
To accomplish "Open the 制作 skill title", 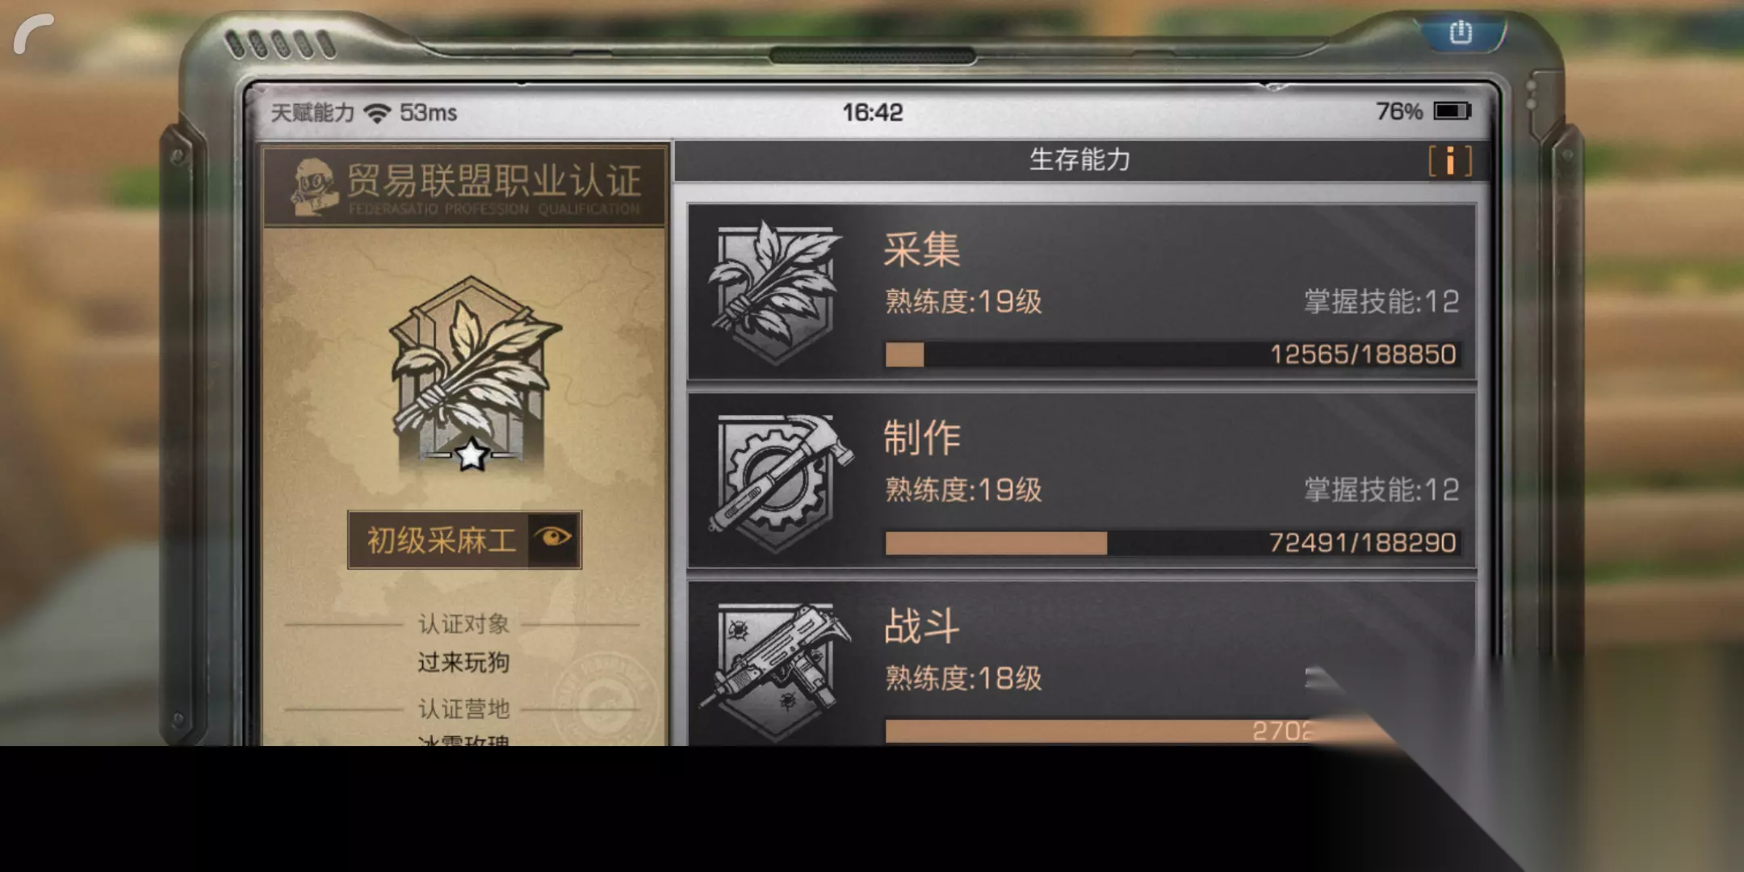I will pyautogui.click(x=921, y=438).
